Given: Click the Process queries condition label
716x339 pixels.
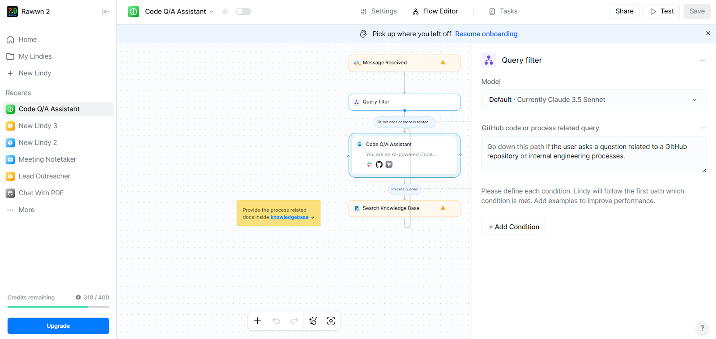Looking at the screenshot, I should pyautogui.click(x=405, y=189).
